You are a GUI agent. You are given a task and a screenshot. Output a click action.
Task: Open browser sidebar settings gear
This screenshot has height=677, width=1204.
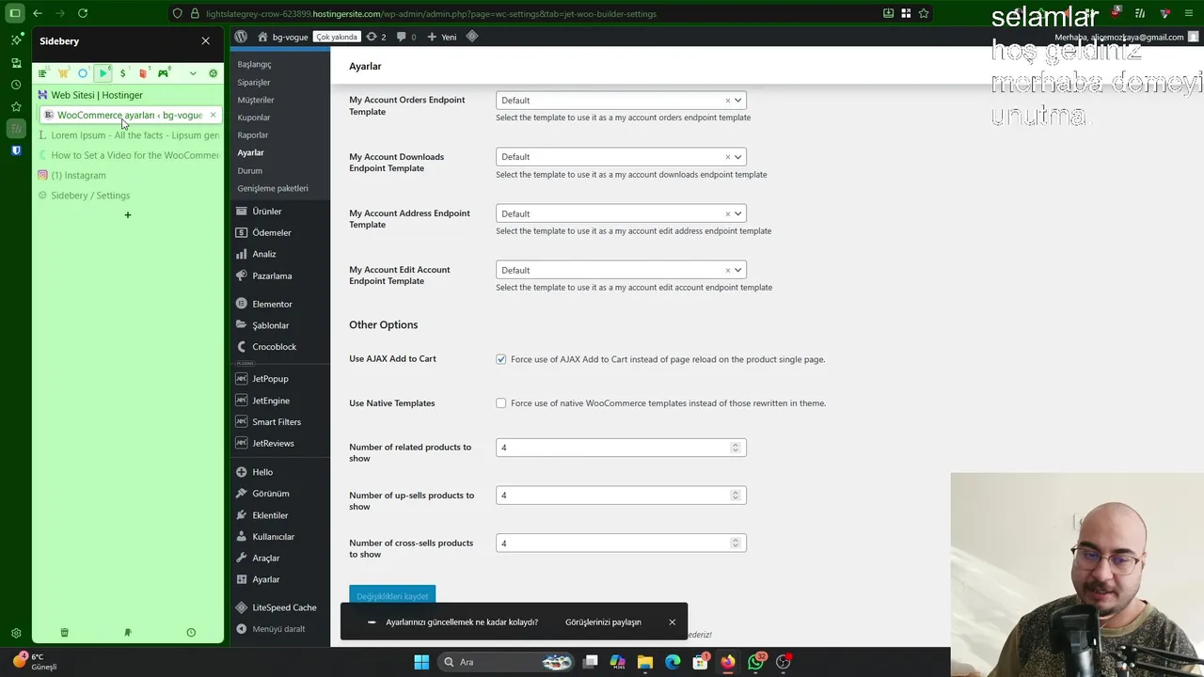(x=16, y=634)
